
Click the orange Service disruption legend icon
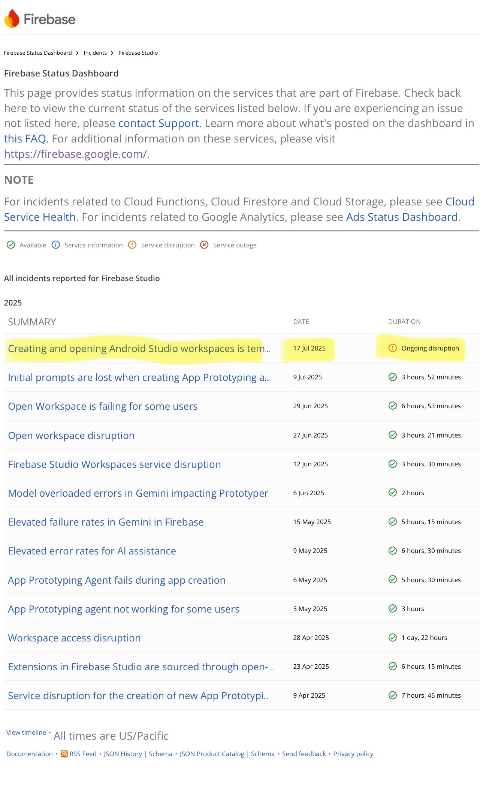[132, 245]
